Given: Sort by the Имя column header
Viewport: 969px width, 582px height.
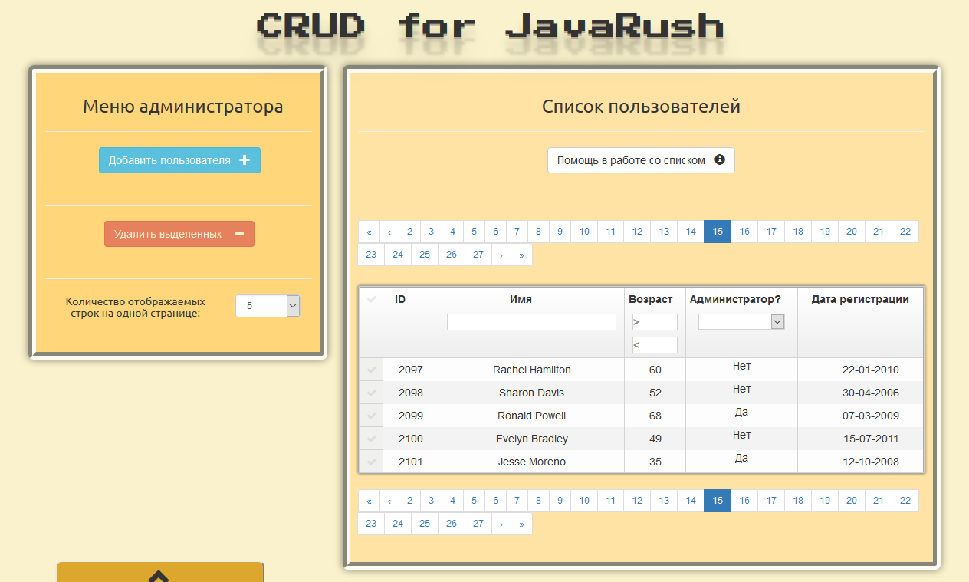Looking at the screenshot, I should coord(521,299).
